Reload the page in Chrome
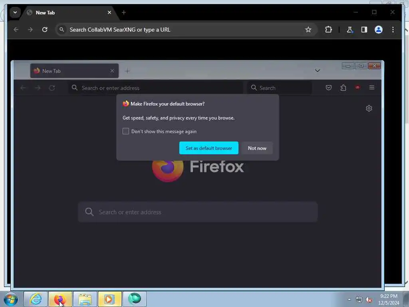 coord(45,30)
